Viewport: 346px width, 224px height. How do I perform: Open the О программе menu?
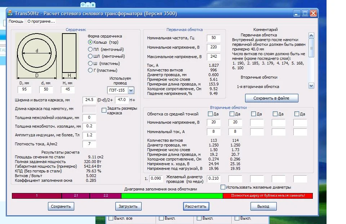coord(41,21)
